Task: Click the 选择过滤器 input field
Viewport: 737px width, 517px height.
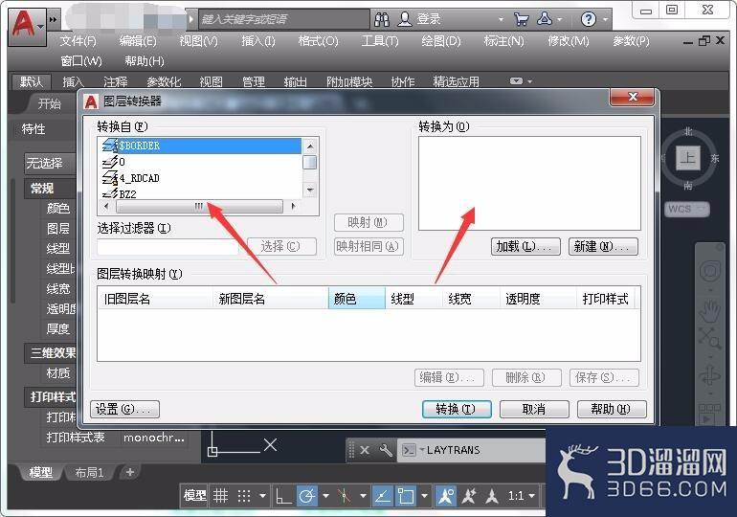Action: click(x=167, y=246)
